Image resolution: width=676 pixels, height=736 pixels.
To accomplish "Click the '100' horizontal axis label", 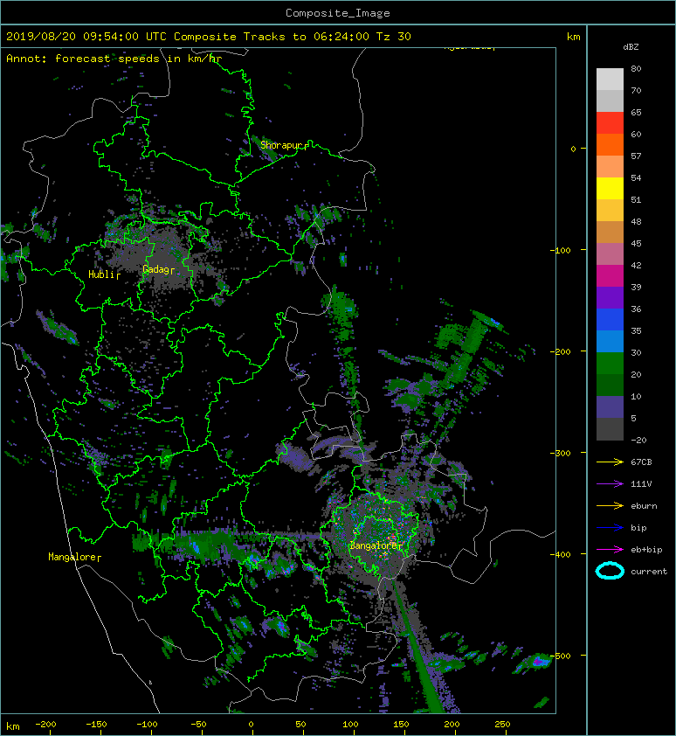I will click(350, 725).
